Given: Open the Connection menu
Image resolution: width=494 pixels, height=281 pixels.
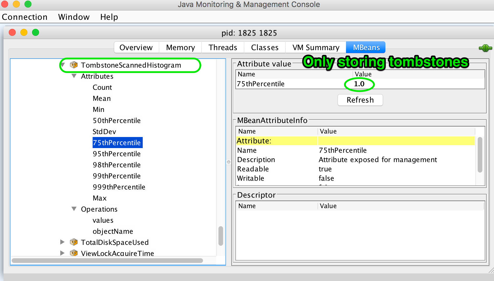Looking at the screenshot, I should click(25, 17).
